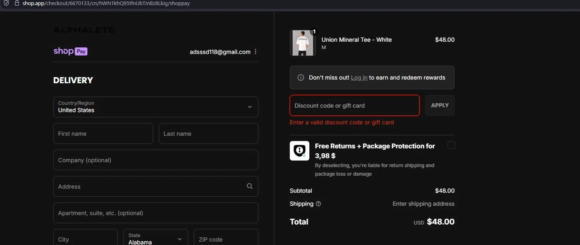Focus the Discount code or gift card field
The height and width of the screenshot is (245, 580).
point(355,105)
